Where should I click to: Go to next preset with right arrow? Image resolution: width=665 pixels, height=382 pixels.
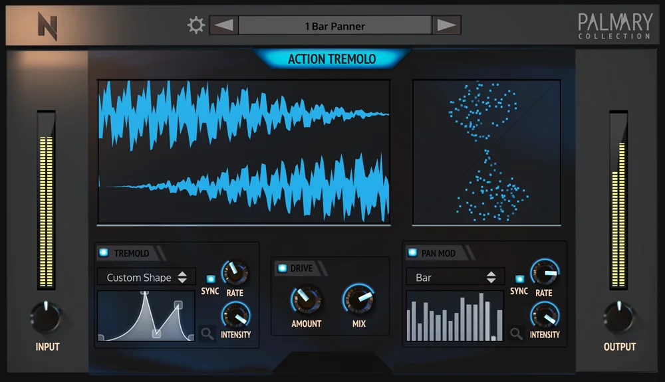447,25
